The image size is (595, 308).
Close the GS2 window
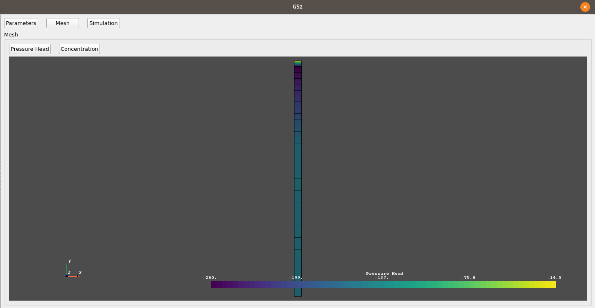click(585, 7)
